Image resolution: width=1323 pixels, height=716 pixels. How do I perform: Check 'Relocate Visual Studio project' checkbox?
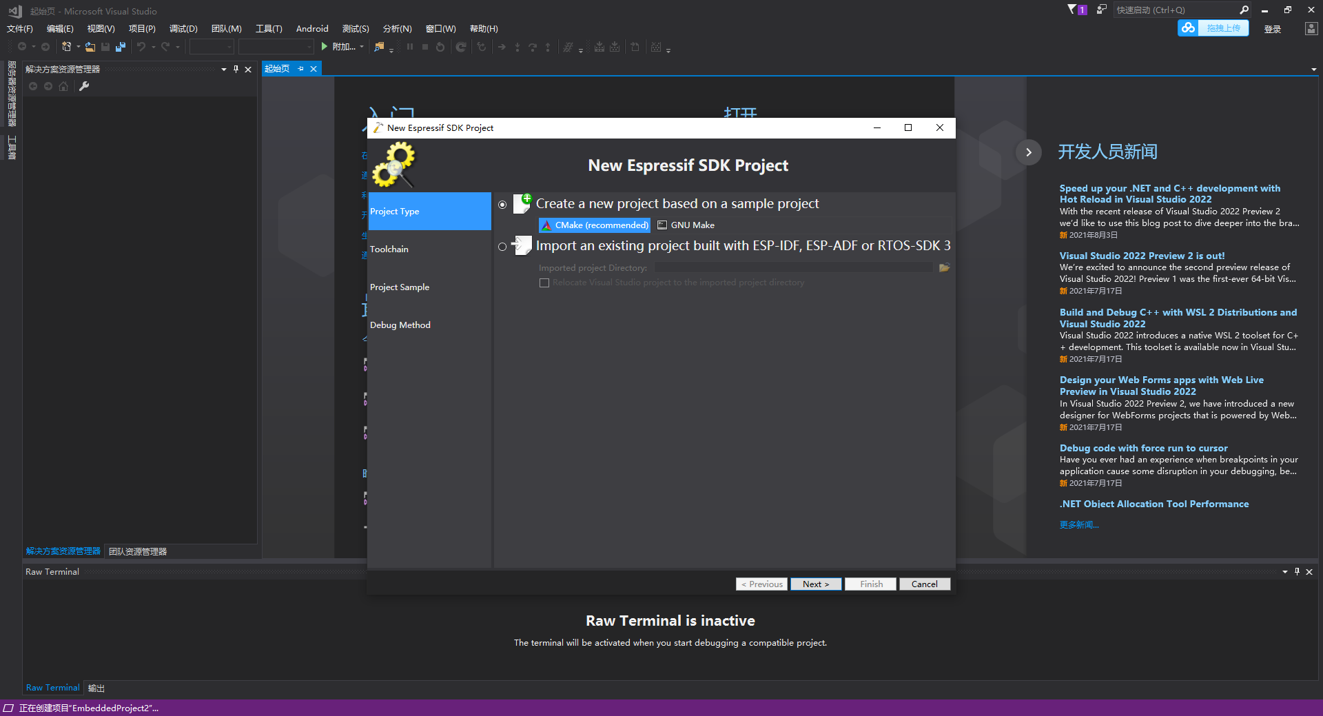pos(544,283)
